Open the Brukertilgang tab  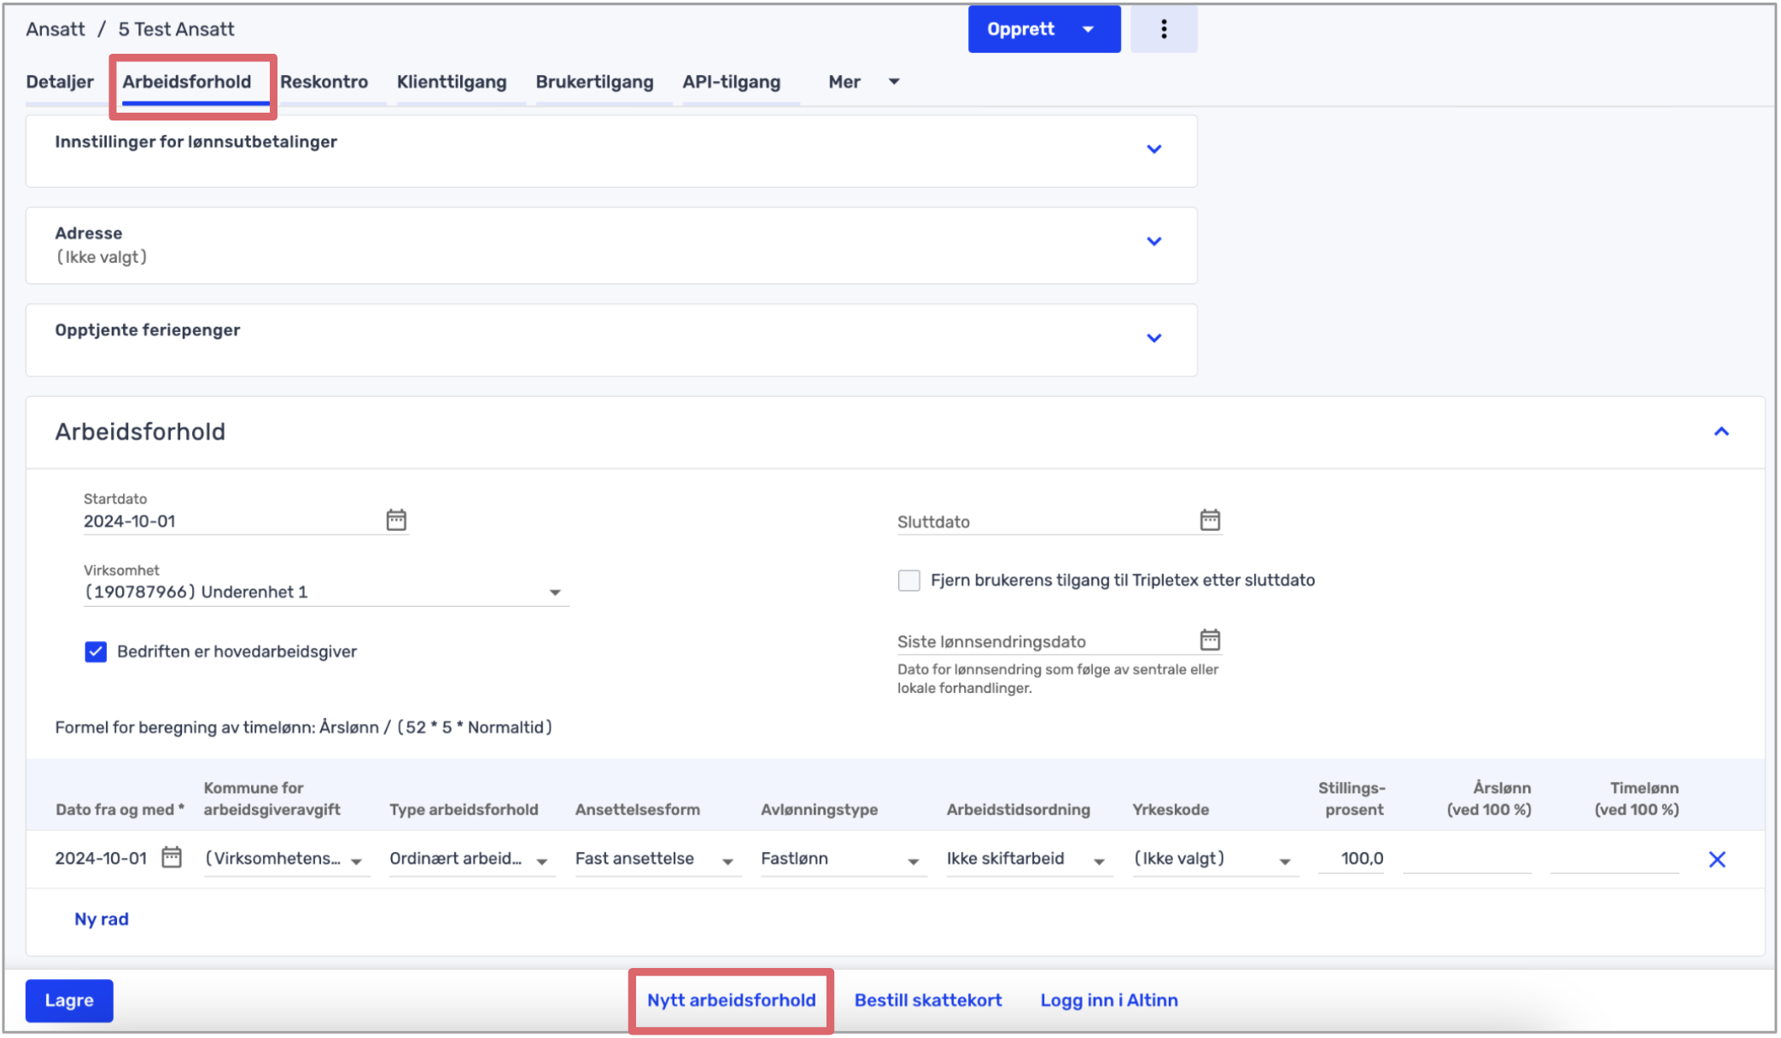point(594,82)
